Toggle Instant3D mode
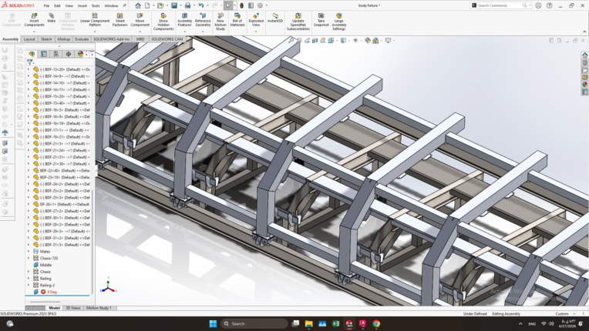Image resolution: width=589 pixels, height=331 pixels. pyautogui.click(x=275, y=18)
